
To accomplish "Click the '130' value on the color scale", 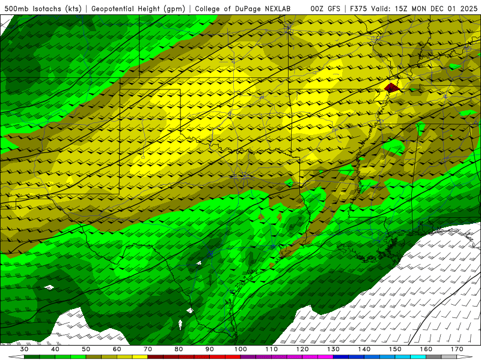I will pyautogui.click(x=333, y=349).
